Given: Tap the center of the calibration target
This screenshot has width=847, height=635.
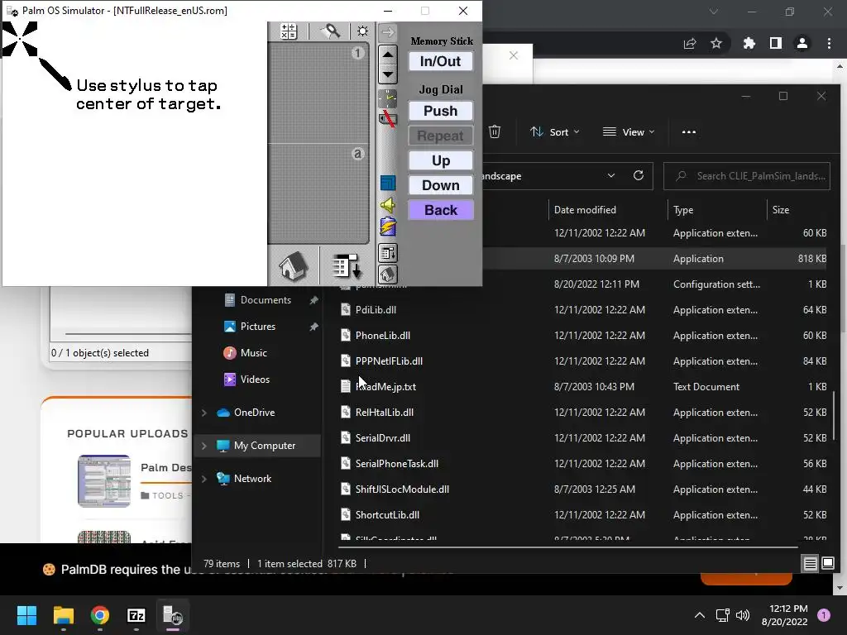Looking at the screenshot, I should tap(20, 39).
